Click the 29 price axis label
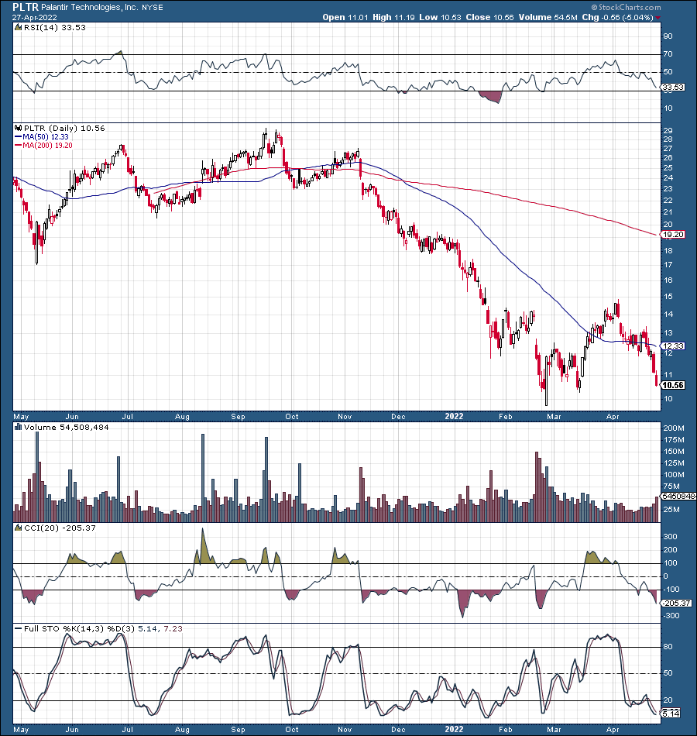This screenshot has width=697, height=736. click(668, 130)
